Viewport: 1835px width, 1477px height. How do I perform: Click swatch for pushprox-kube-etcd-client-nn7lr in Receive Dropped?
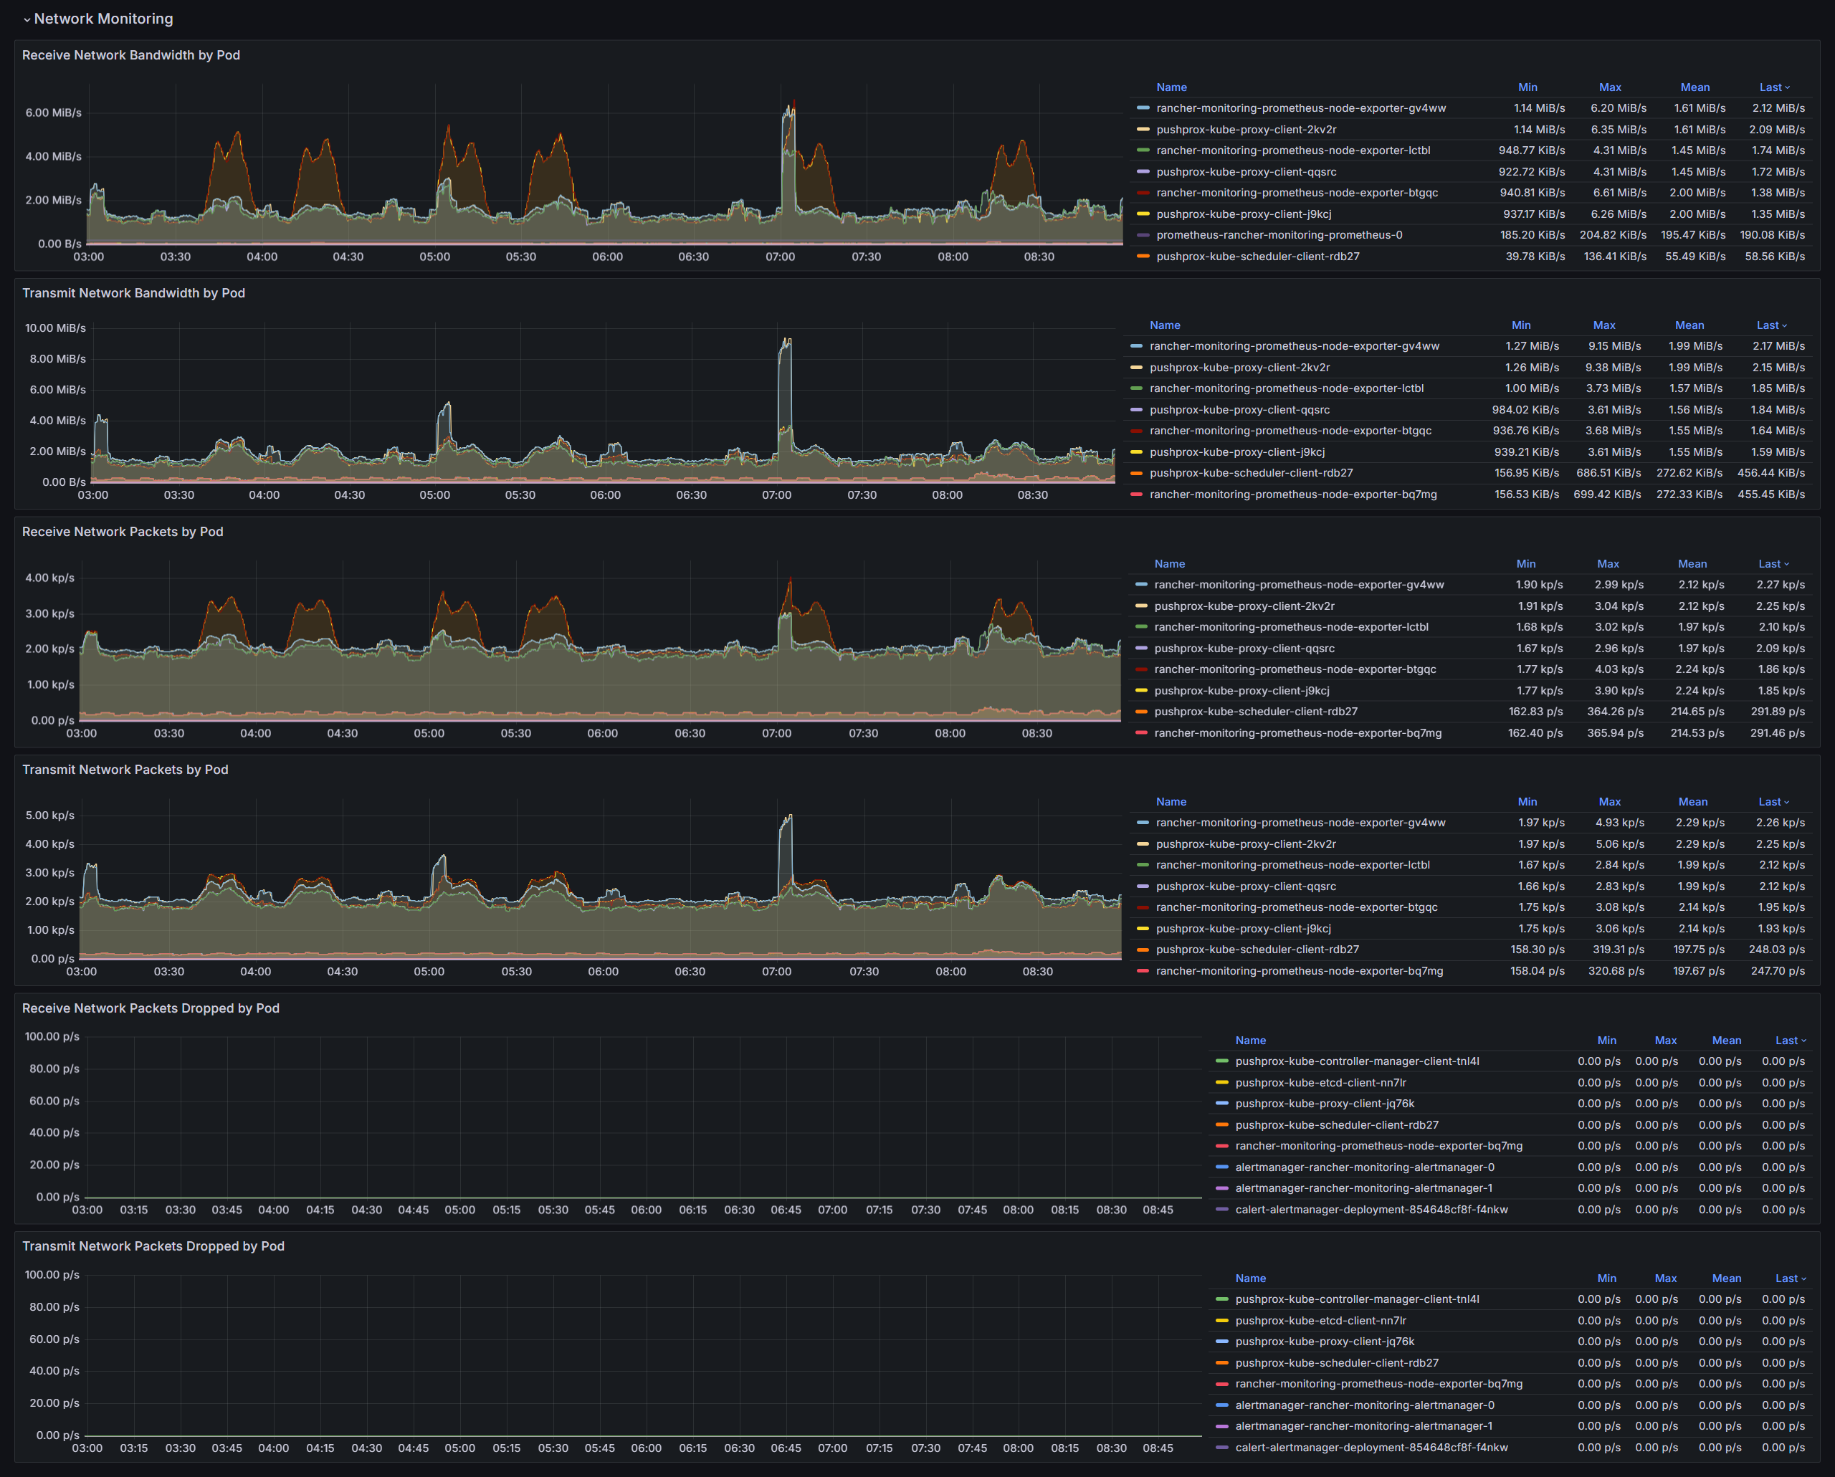click(1221, 1083)
